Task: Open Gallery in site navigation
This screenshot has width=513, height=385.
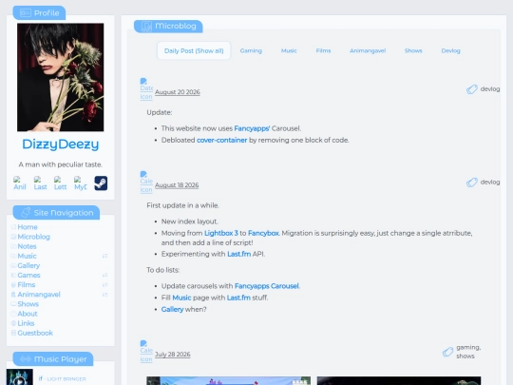Action: point(28,265)
